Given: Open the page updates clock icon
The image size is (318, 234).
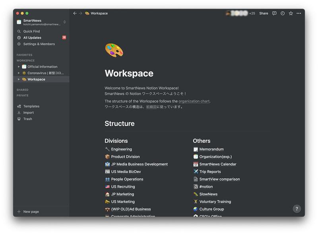Looking at the screenshot, I should (283, 13).
